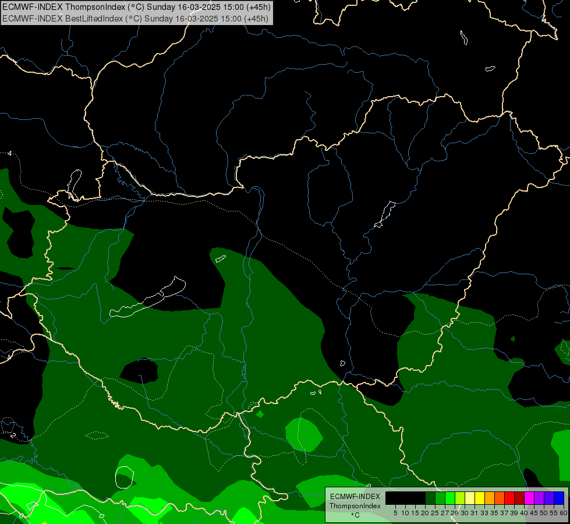Click the indigo 50-55 legend swatch
Screen dimensions: 570x524
click(549, 498)
